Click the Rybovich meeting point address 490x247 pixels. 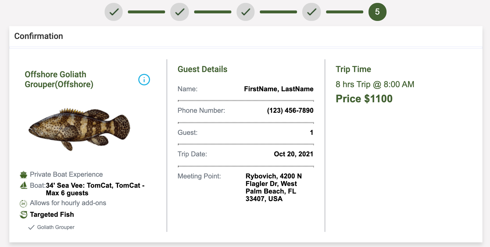click(274, 187)
